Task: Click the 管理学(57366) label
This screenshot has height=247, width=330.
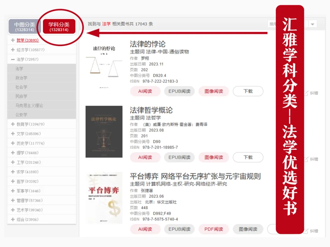Action: click(x=30, y=201)
